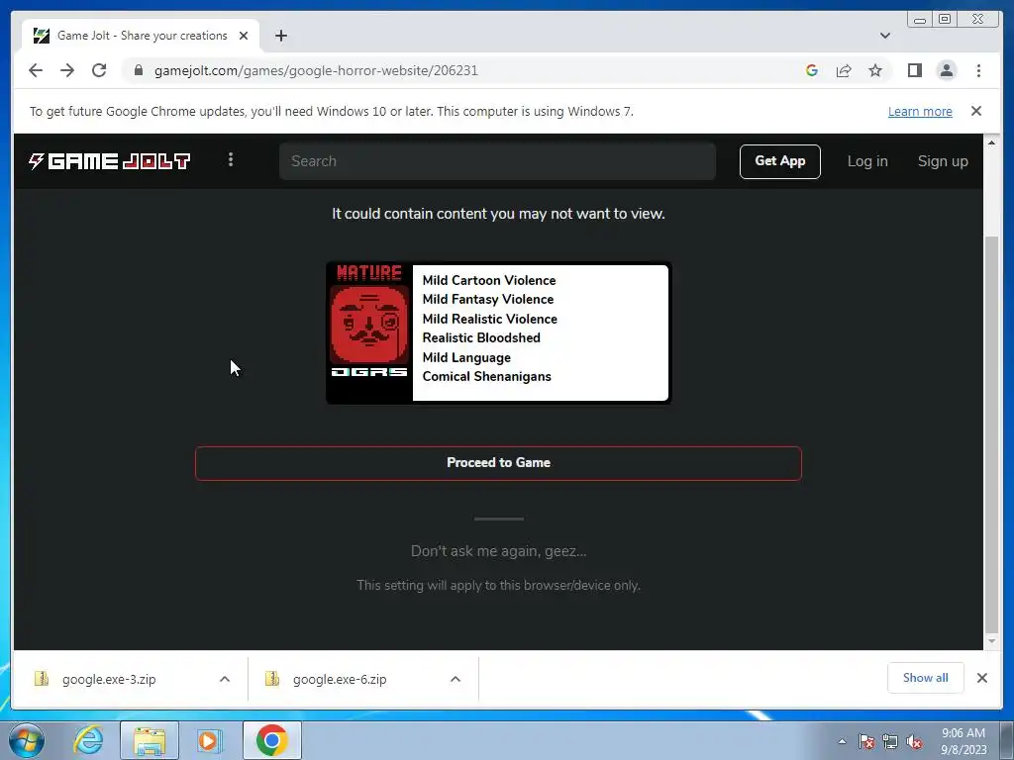
Task: View site information via the lock icon
Action: 139,70
